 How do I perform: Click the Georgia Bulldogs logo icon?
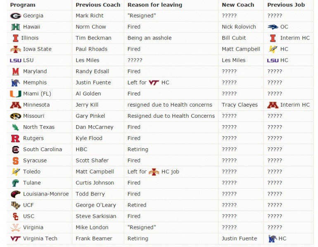pos(16,16)
